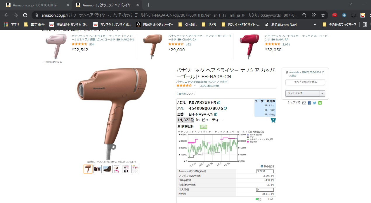Open the smiley face extension icon

(353, 15)
